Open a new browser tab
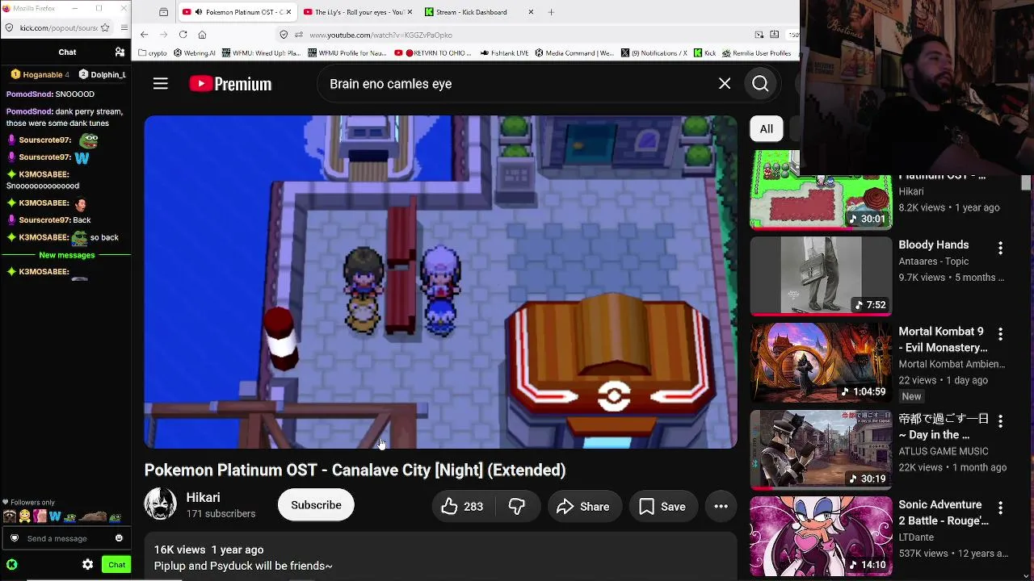The width and height of the screenshot is (1034, 581). pos(551,12)
